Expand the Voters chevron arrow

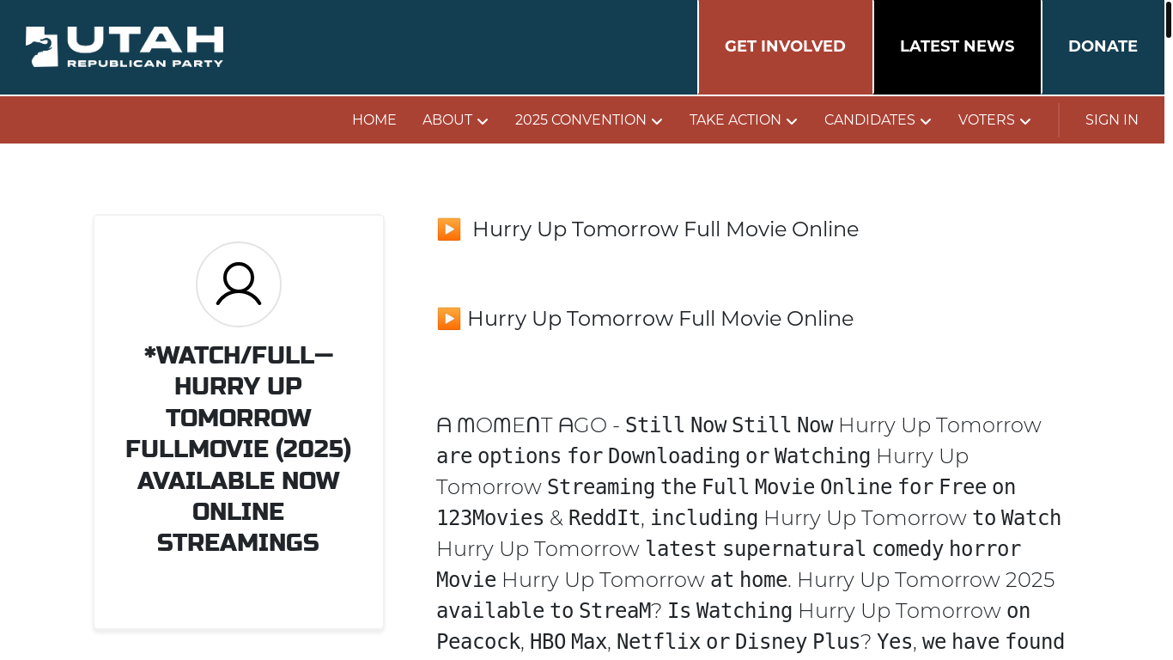1025,121
